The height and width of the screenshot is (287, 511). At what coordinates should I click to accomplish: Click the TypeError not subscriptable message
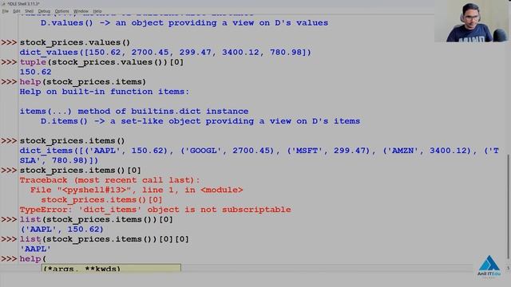coord(155,210)
